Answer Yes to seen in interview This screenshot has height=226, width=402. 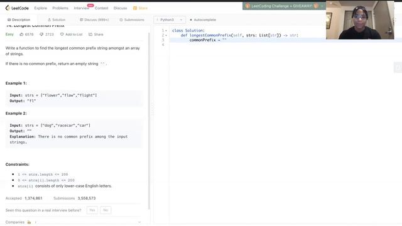click(92, 210)
